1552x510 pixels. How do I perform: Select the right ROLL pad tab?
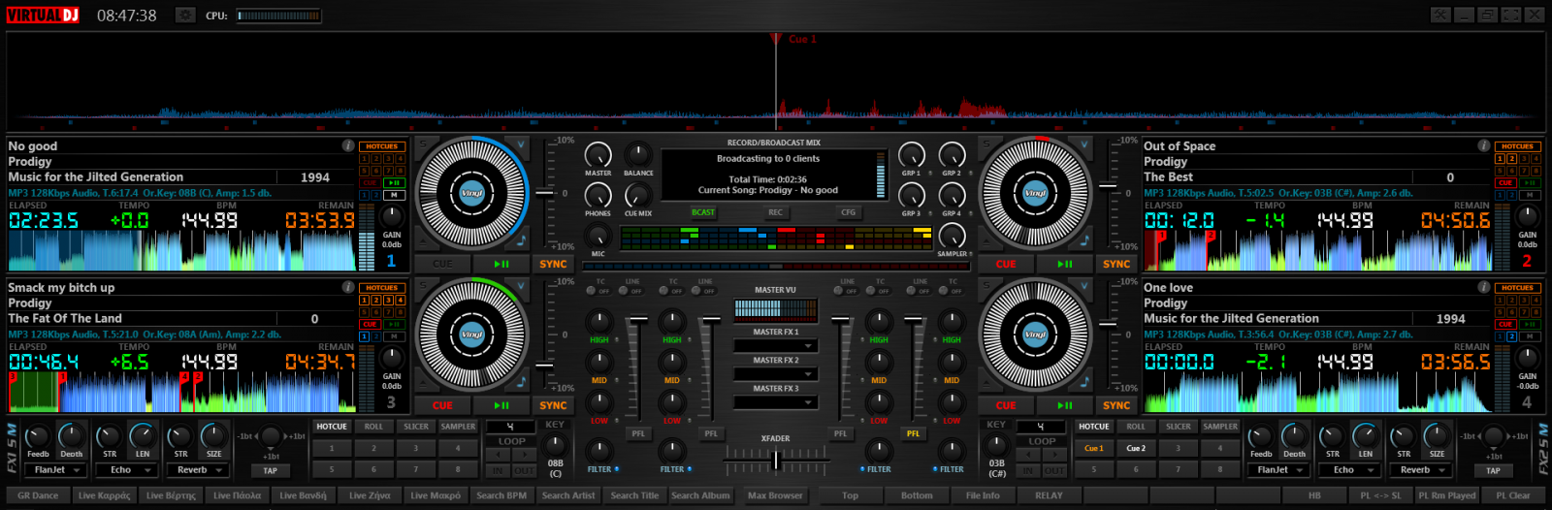coord(1136,427)
